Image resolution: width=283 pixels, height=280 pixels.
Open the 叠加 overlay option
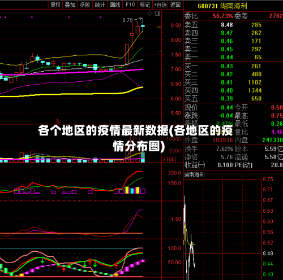70,5
